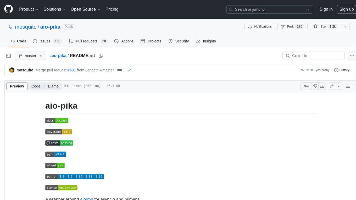Select the Code view
The height and width of the screenshot is (200, 356).
click(x=36, y=86)
